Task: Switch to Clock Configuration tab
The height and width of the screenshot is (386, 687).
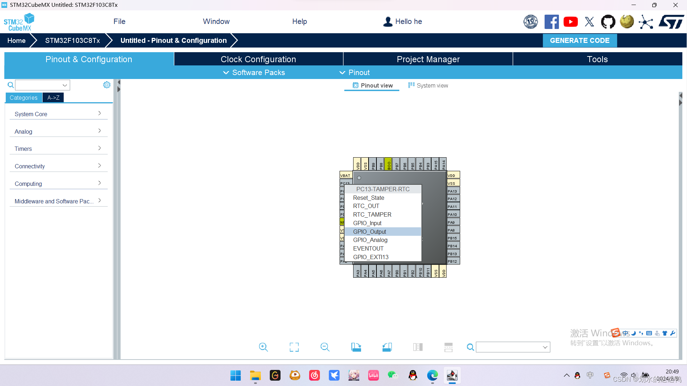Action: point(258,59)
